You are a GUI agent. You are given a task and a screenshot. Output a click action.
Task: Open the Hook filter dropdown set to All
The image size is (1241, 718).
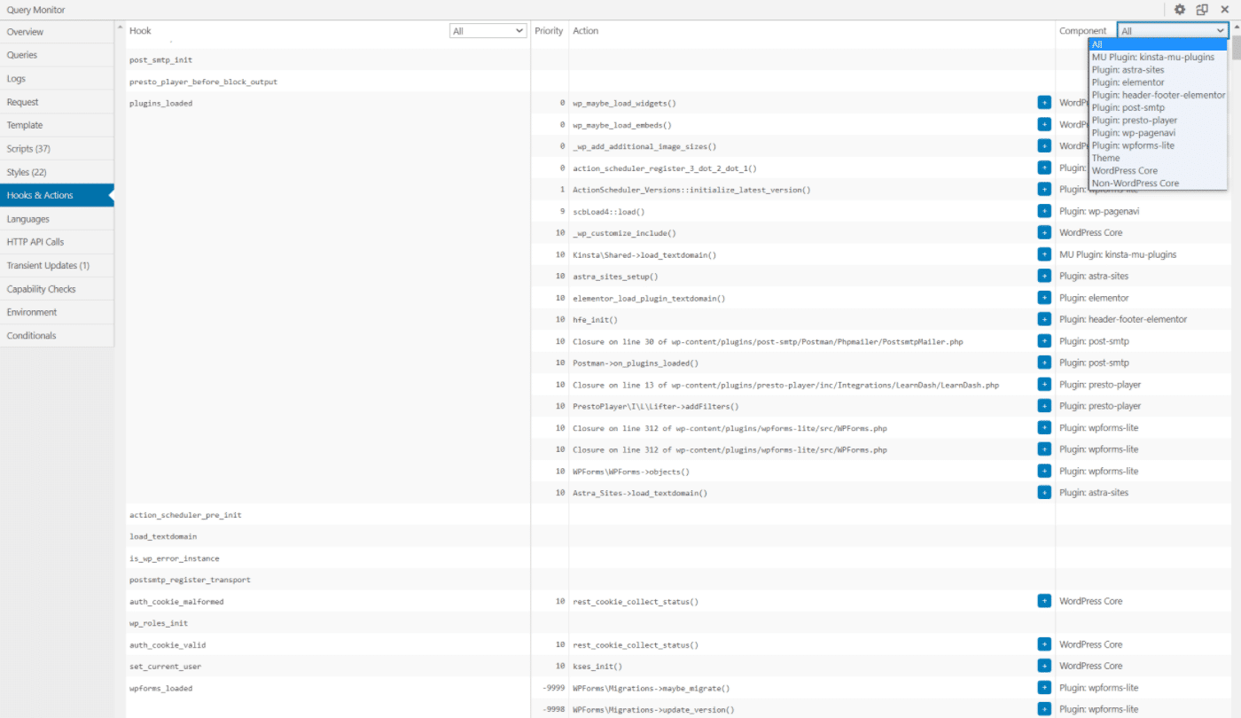[488, 29]
